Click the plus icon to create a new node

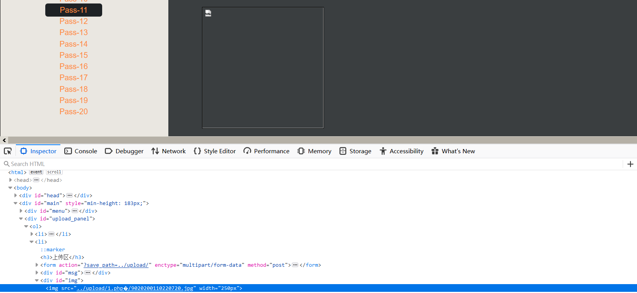click(630, 164)
